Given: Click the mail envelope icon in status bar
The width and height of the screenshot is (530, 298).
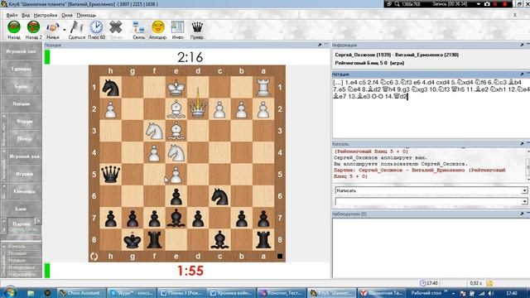Looking at the screenshot, I should coord(489,283).
